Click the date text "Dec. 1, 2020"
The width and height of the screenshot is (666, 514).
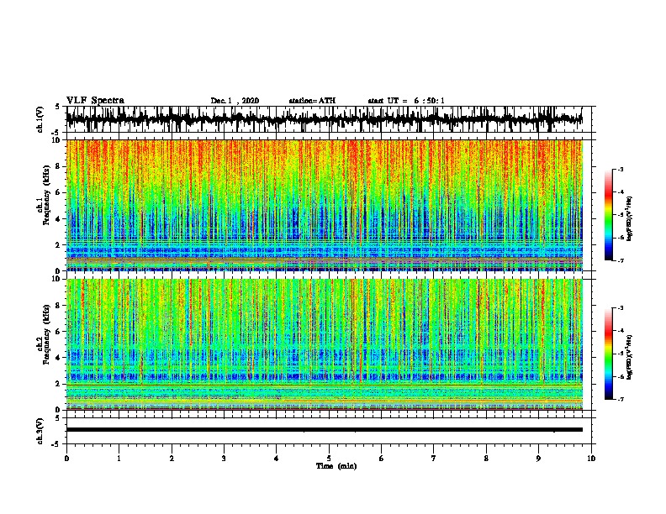tap(235, 101)
